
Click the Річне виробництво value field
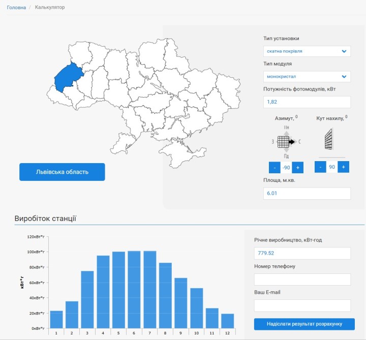(x=302, y=253)
